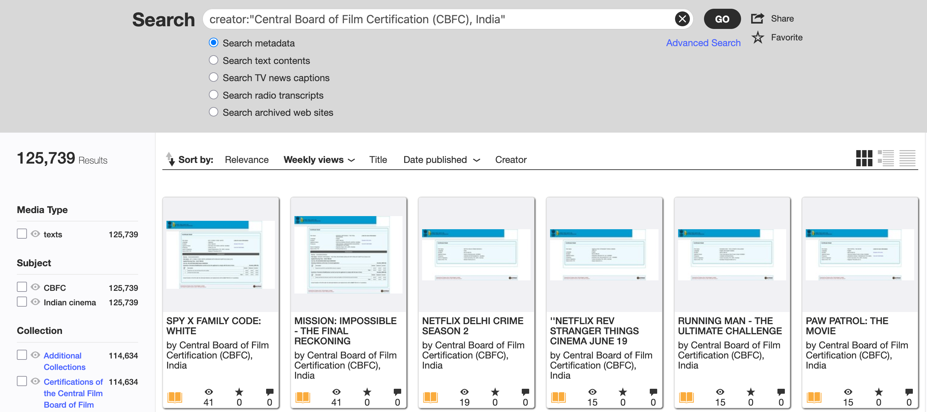927x412 pixels.
Task: Switch to detailed list view
Action: coord(886,158)
